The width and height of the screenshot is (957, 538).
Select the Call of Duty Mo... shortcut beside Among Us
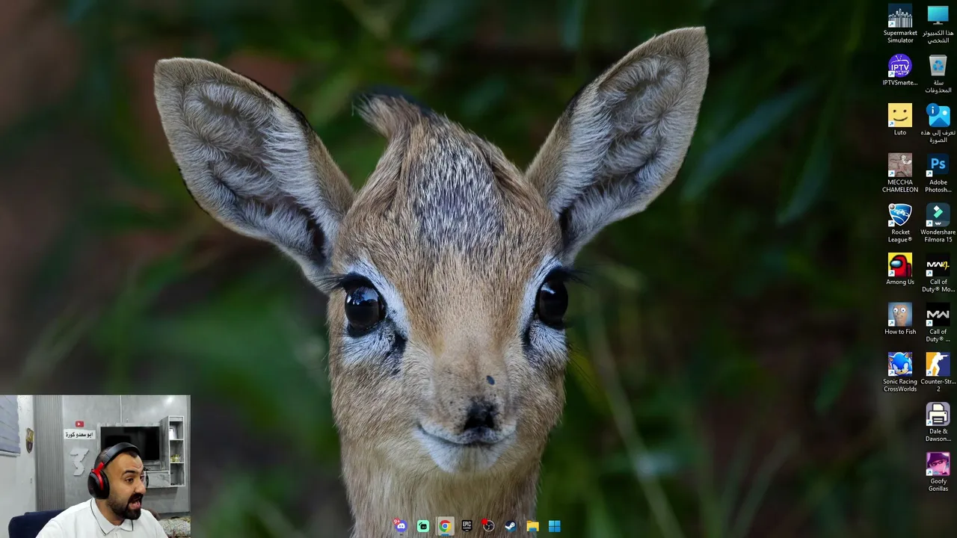[938, 273]
